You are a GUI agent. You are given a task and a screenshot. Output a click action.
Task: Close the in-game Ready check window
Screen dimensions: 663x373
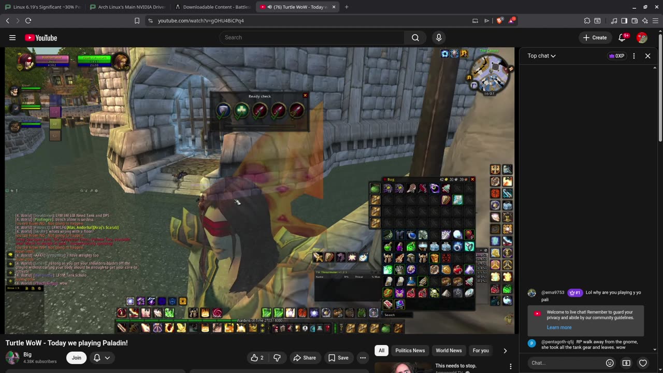pyautogui.click(x=305, y=95)
